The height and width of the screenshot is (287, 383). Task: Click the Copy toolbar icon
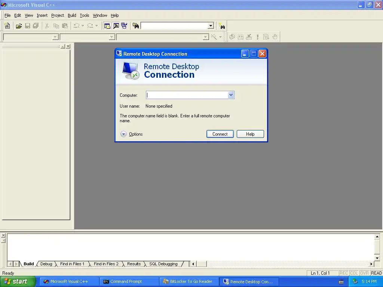56,26
